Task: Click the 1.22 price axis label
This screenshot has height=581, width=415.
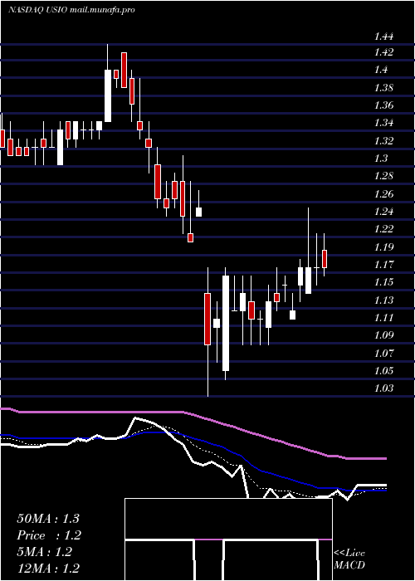Action: click(383, 228)
